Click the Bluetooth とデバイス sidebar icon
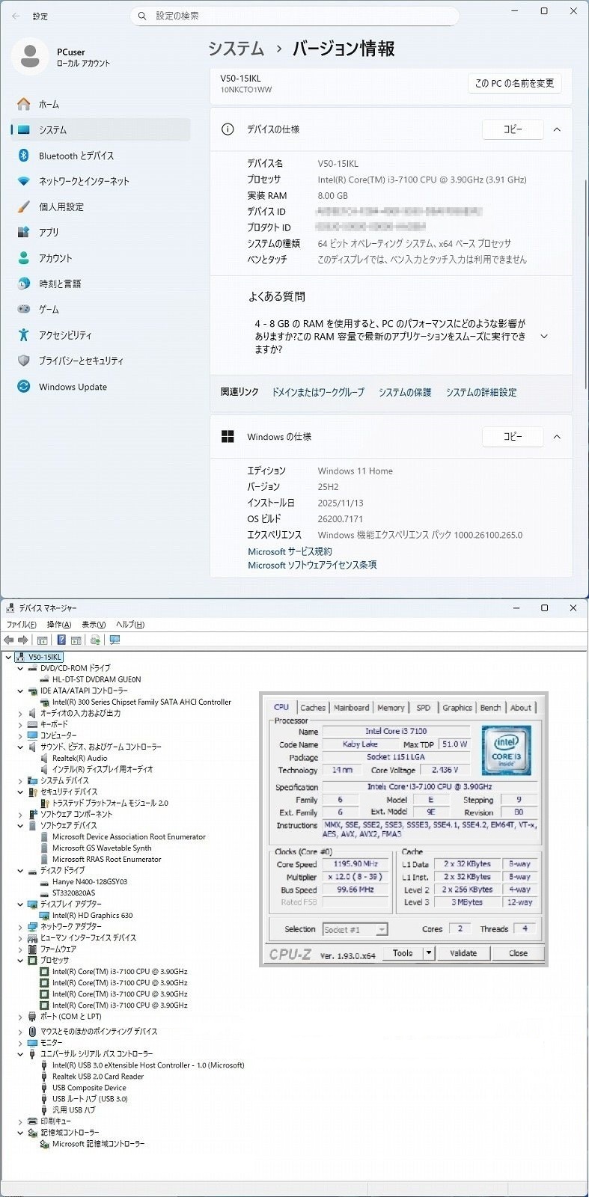The height and width of the screenshot is (1197, 589). tap(24, 156)
